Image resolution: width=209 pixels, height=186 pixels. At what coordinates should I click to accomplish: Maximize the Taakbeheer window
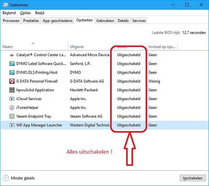pos(187,5)
